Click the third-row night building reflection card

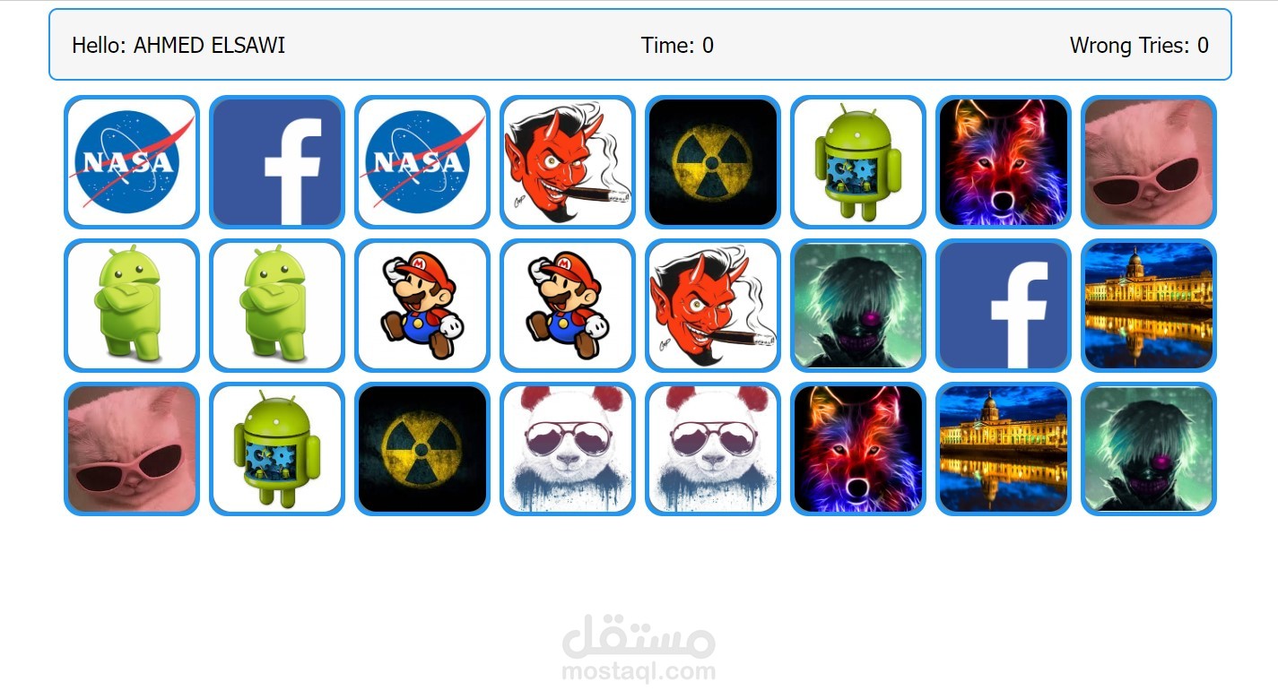[1004, 449]
